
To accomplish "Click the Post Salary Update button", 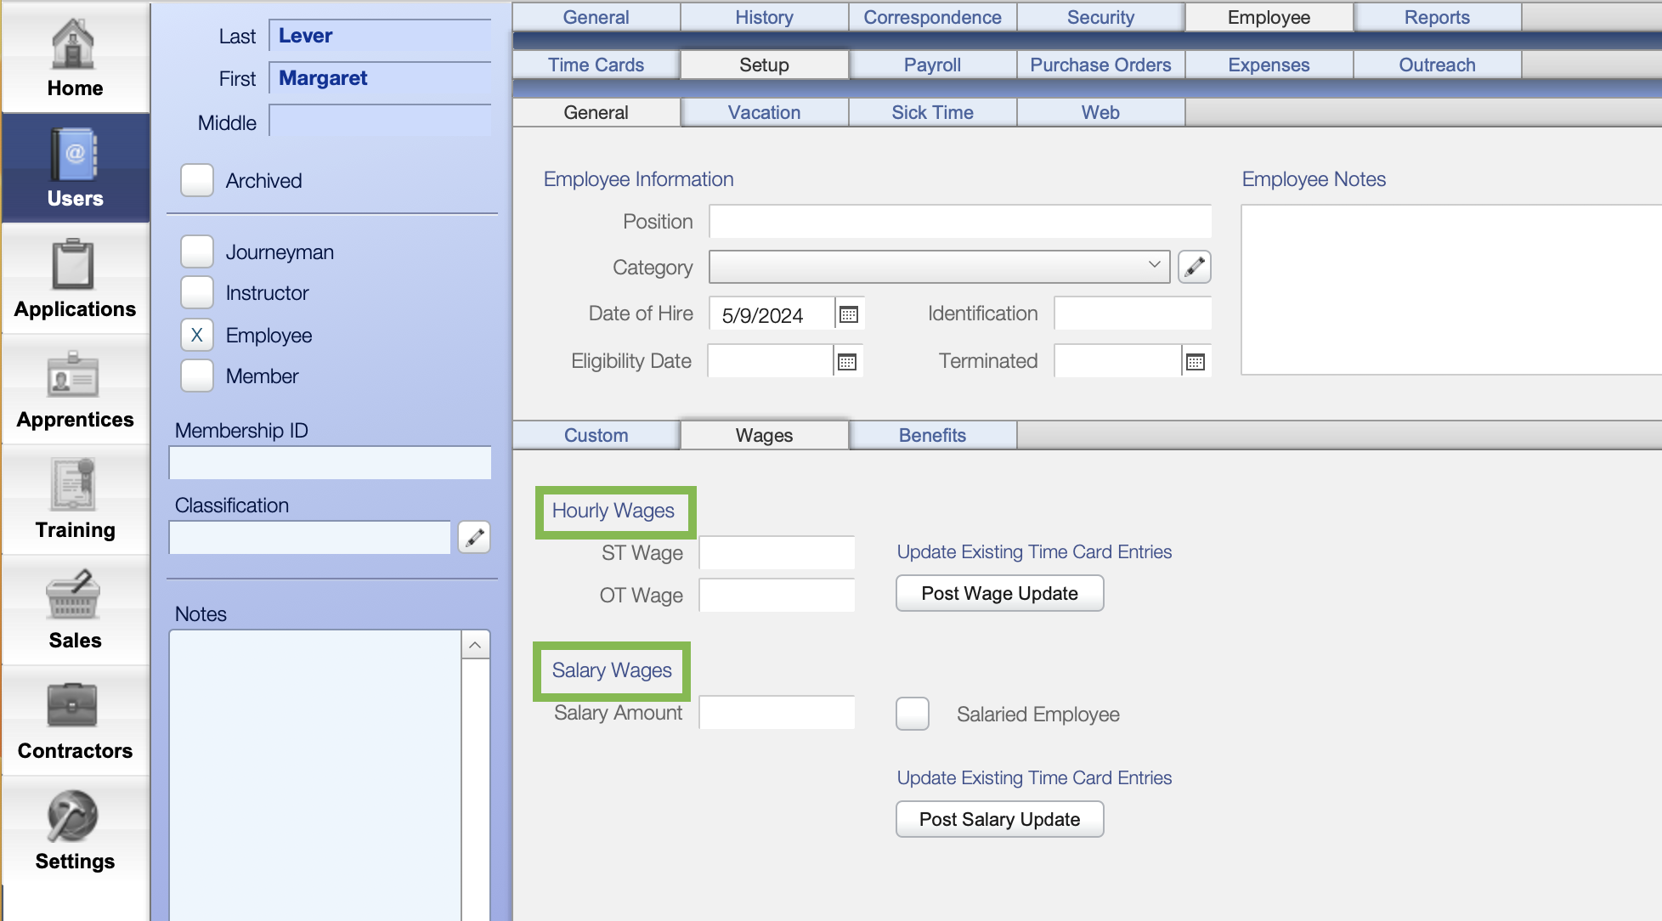I will pos(999,819).
